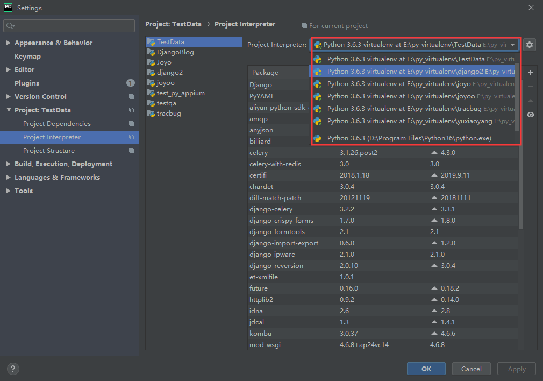This screenshot has height=381, width=543.
Task: Click the plus icon to install a package
Action: coord(530,73)
